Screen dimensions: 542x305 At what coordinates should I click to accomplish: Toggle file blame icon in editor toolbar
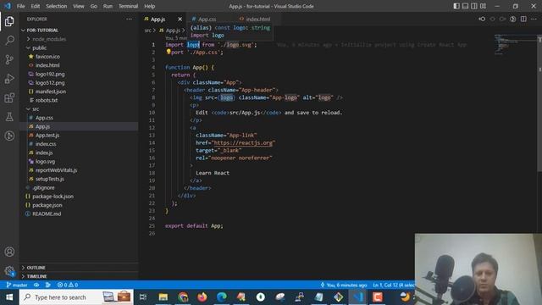(513, 19)
